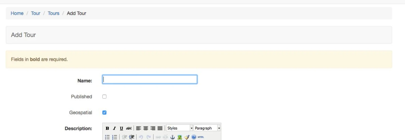Justify text fully in editor

coord(160,128)
